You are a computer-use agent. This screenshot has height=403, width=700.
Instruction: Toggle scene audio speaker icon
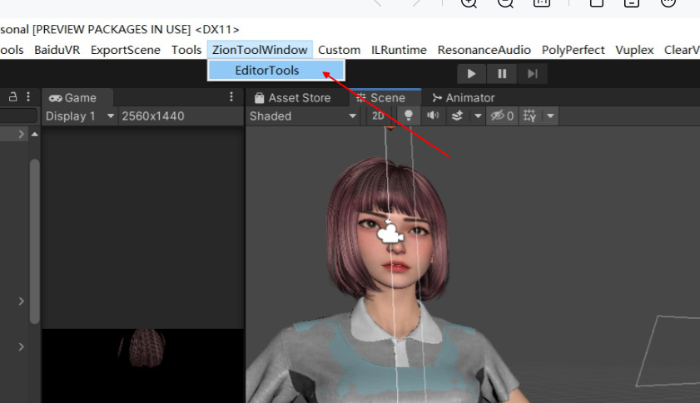point(433,116)
